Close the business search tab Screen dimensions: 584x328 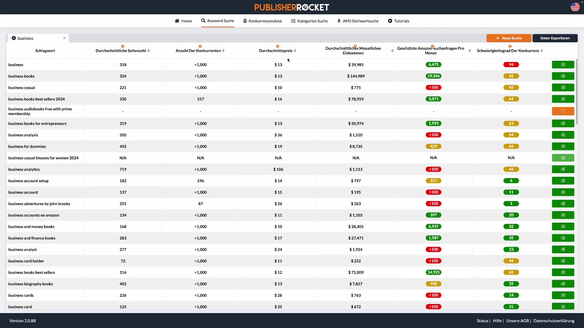64,38
